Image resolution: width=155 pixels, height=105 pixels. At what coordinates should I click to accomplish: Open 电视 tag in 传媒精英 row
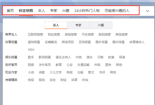click(x=31, y=80)
